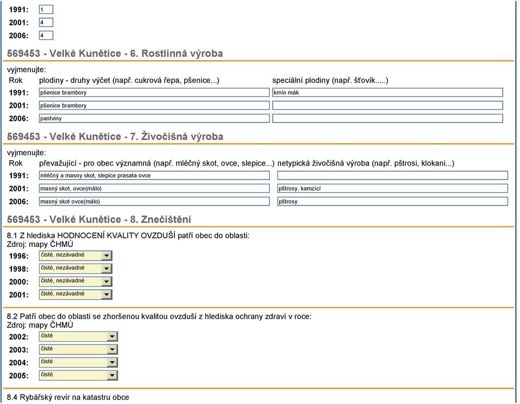Screen dimensions: 520x404
Task: Click the 1991 number field containing 1
Action: 45,10
